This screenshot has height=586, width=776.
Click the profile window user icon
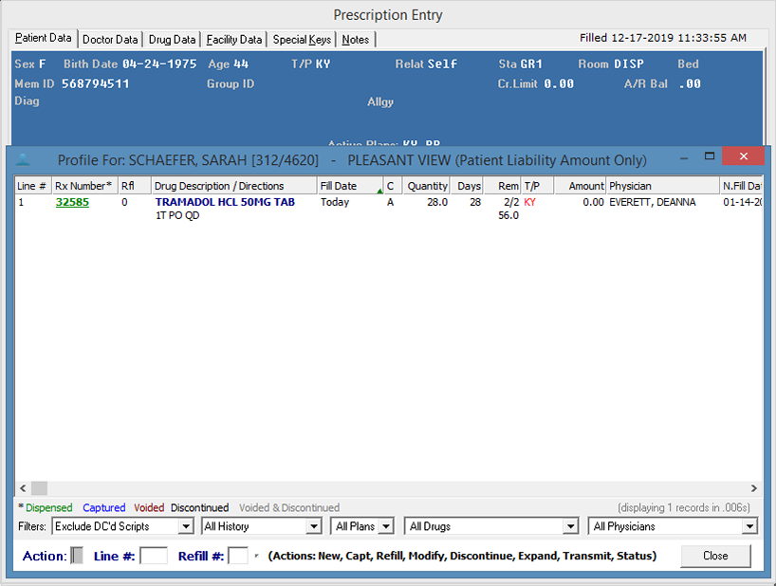(25, 159)
